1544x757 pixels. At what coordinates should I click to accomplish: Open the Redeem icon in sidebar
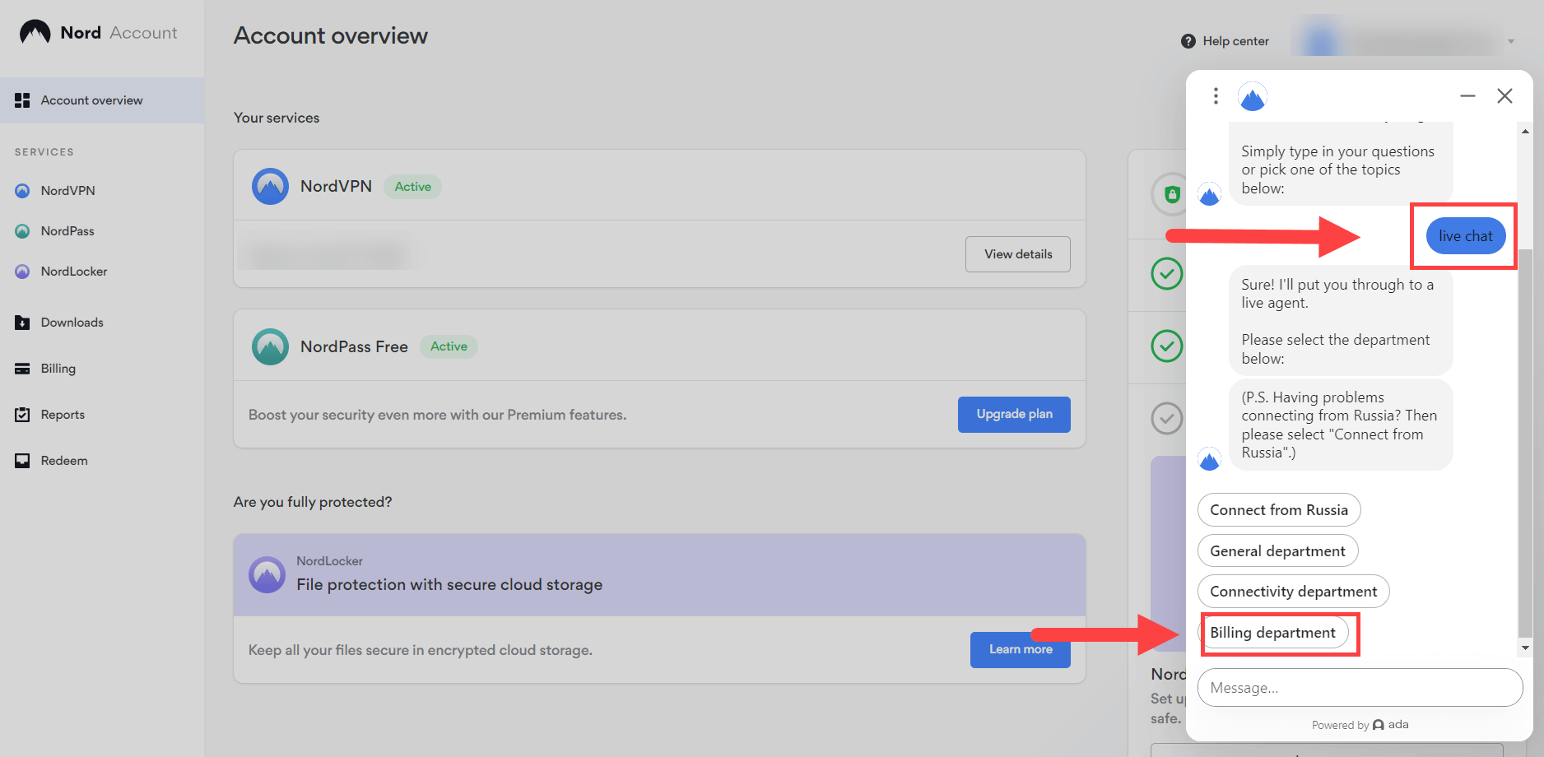[22, 461]
